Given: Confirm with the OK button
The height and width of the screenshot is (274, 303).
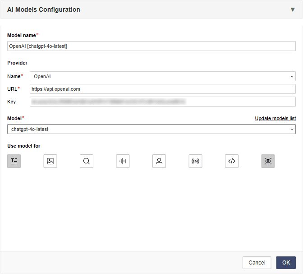Looking at the screenshot, I should [286, 263].
